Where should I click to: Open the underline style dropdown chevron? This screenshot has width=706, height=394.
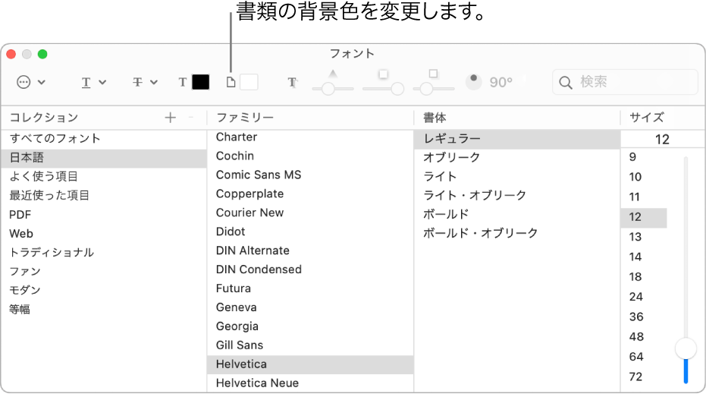[102, 82]
